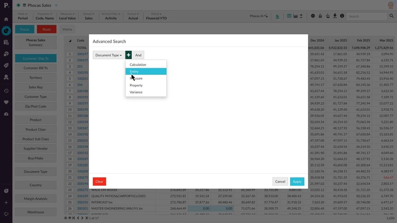Viewport: 397px width, 223px height.
Task: Open the Phocas Sales database chevron
Action: [x=56, y=5]
